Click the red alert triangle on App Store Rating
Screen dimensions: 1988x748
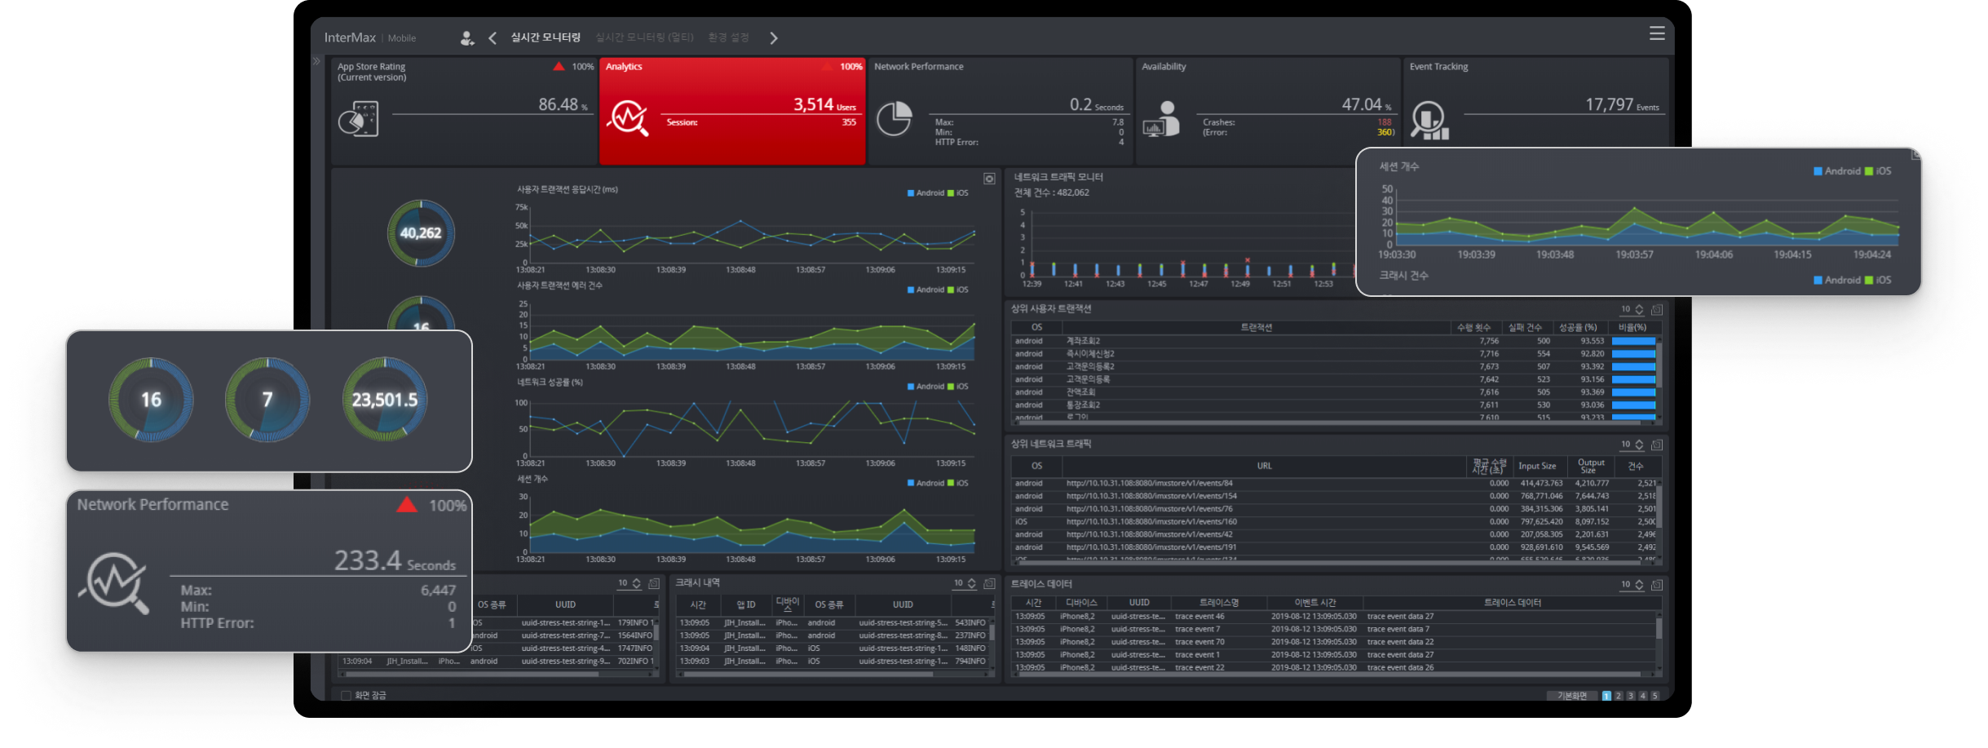coord(559,66)
